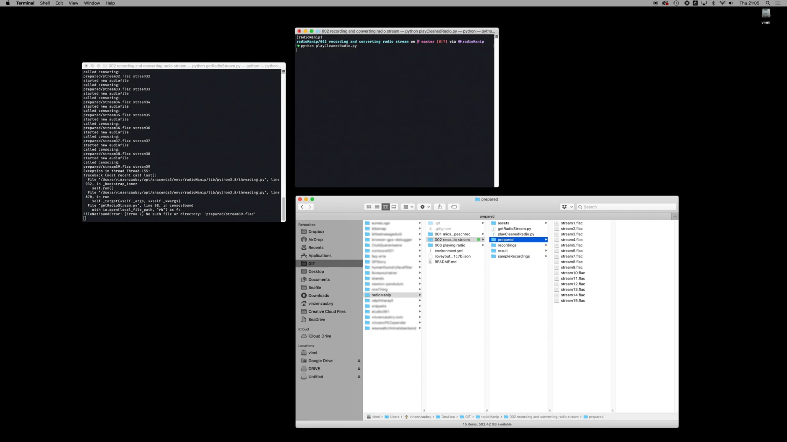Click GIT in Finder path bar
Screen dimensions: 787x442
pyautogui.click(x=465, y=417)
